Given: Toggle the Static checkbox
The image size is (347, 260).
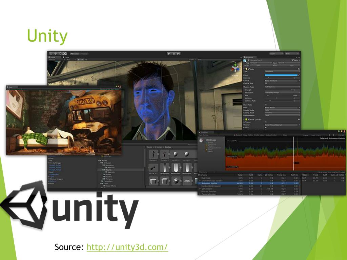Looking at the screenshot, I should pos(292,60).
